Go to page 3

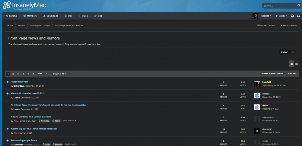click(18, 74)
